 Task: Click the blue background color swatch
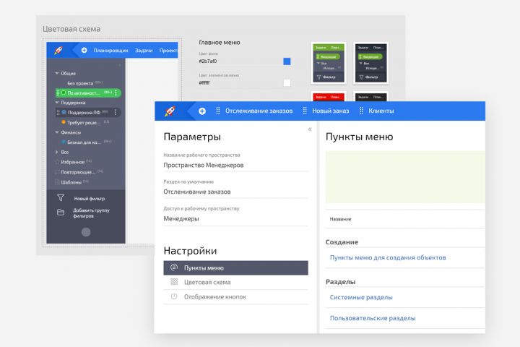tap(287, 61)
